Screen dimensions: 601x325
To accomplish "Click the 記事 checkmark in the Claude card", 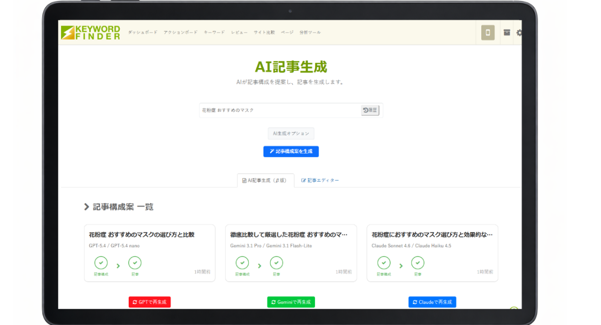I will (418, 263).
